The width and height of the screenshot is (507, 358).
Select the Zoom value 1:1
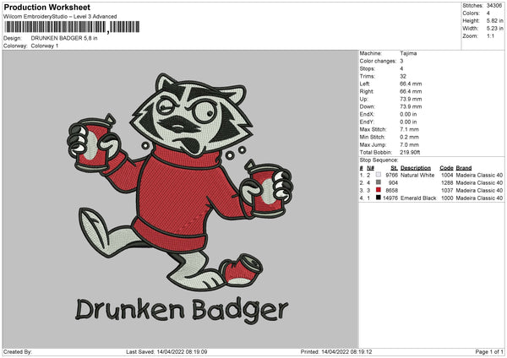(490, 35)
